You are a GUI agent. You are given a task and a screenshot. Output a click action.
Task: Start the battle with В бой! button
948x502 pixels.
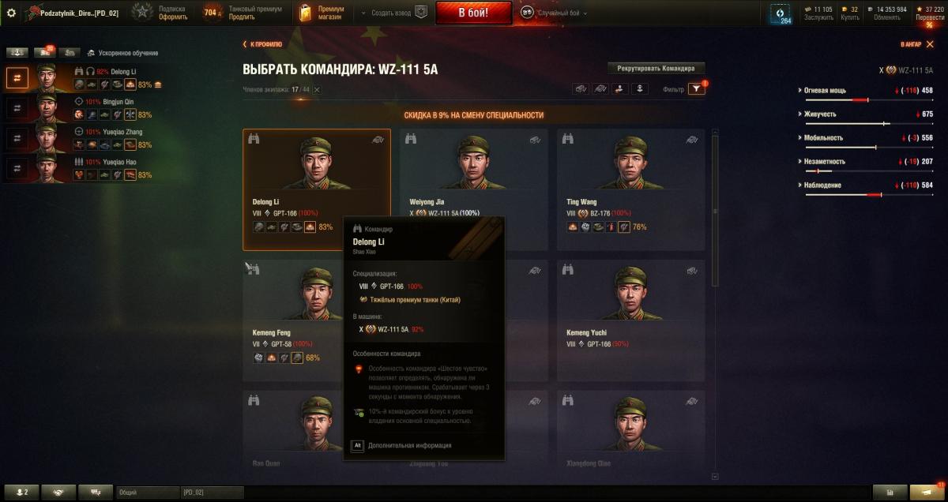coord(473,13)
